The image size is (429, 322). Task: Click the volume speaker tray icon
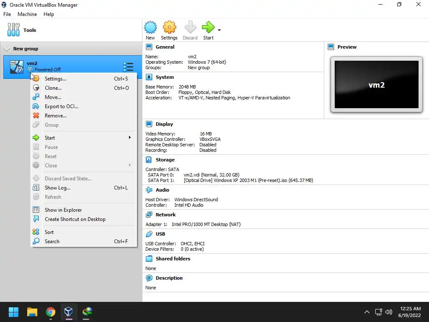point(388,312)
